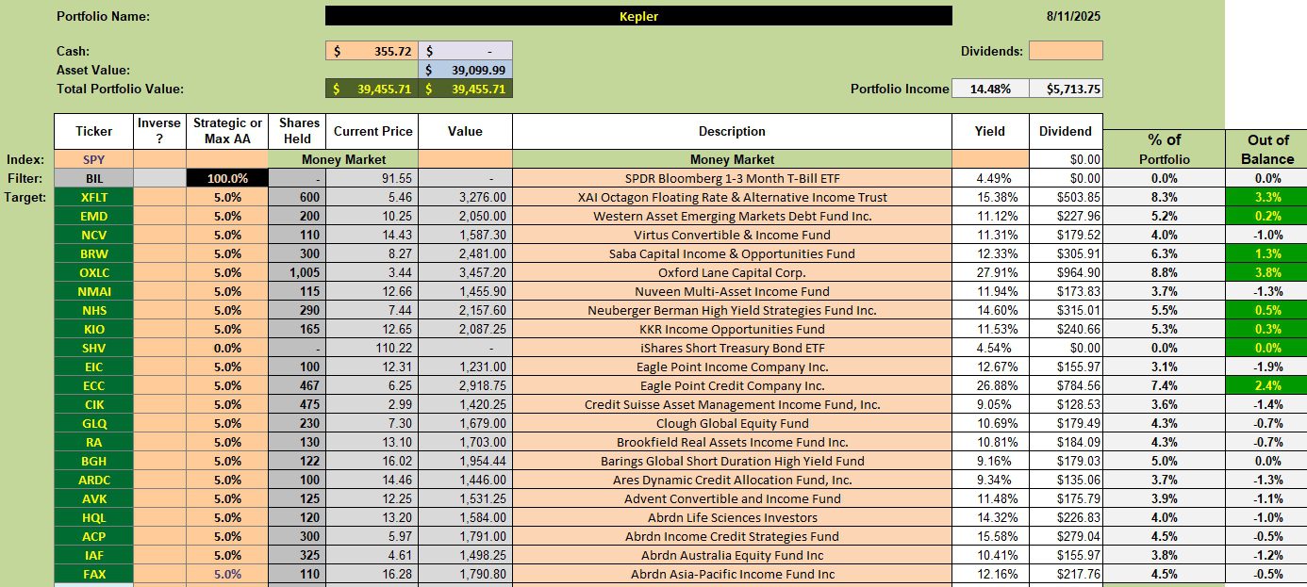The height and width of the screenshot is (587, 1307).
Task: Select the CIK ticker cell
Action: click(93, 404)
